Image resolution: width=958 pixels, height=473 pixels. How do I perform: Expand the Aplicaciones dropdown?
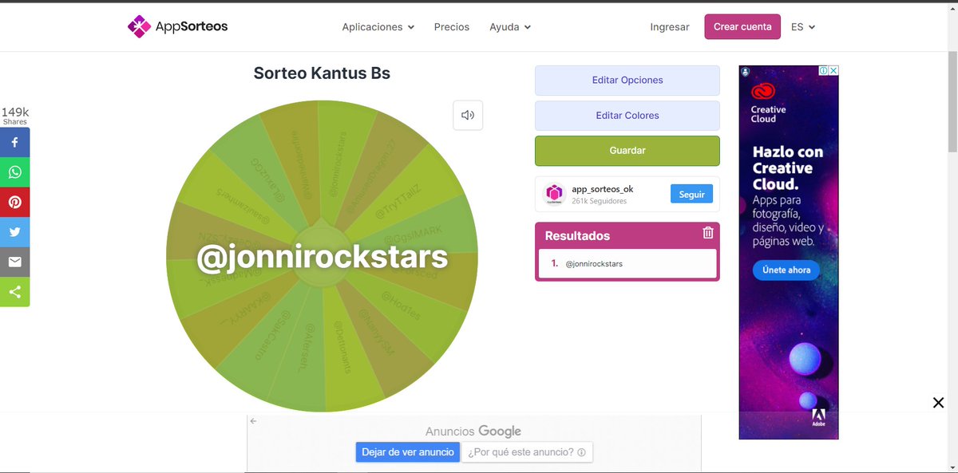(378, 26)
